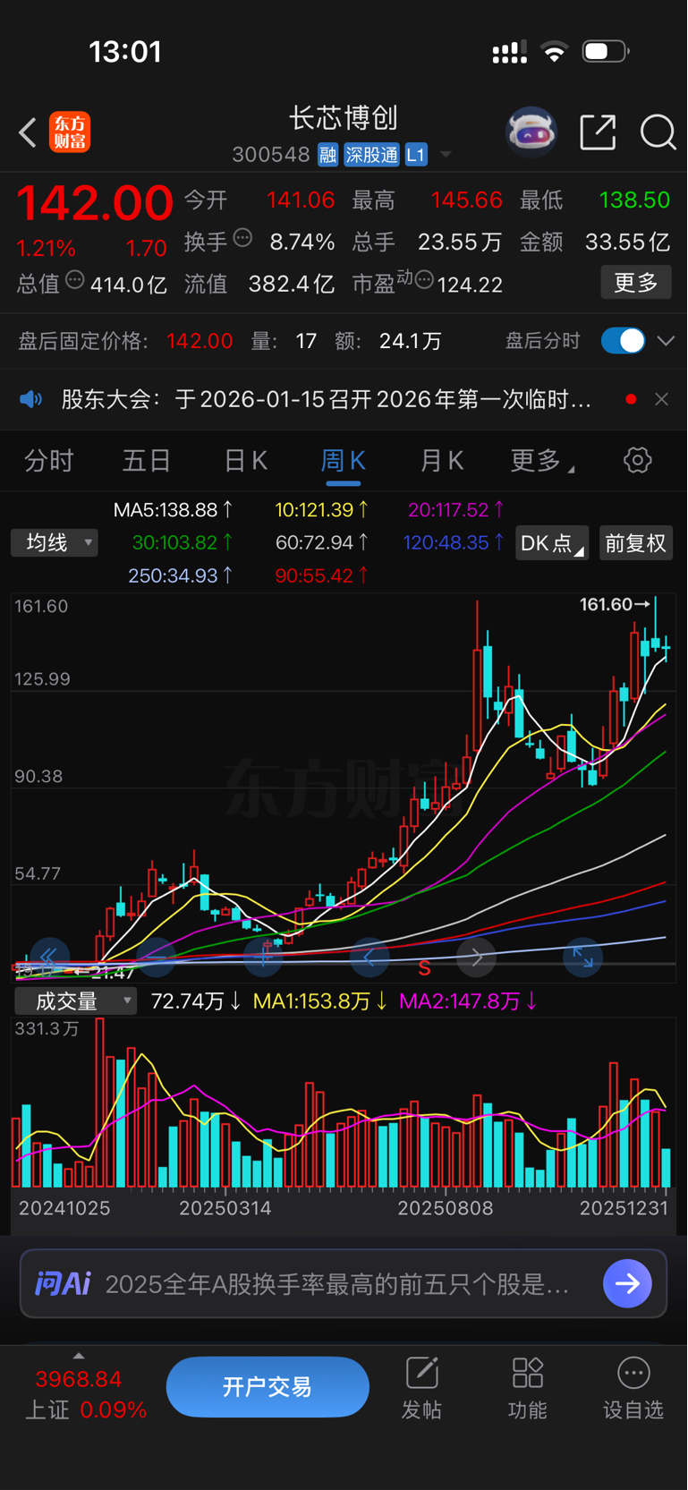Image resolution: width=688 pixels, height=1490 pixels.
Task: Tap the red S signal marker
Action: (424, 968)
